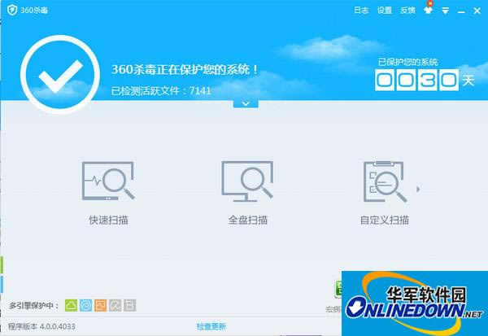Start the 快速扫描 quick scan

tap(108, 193)
